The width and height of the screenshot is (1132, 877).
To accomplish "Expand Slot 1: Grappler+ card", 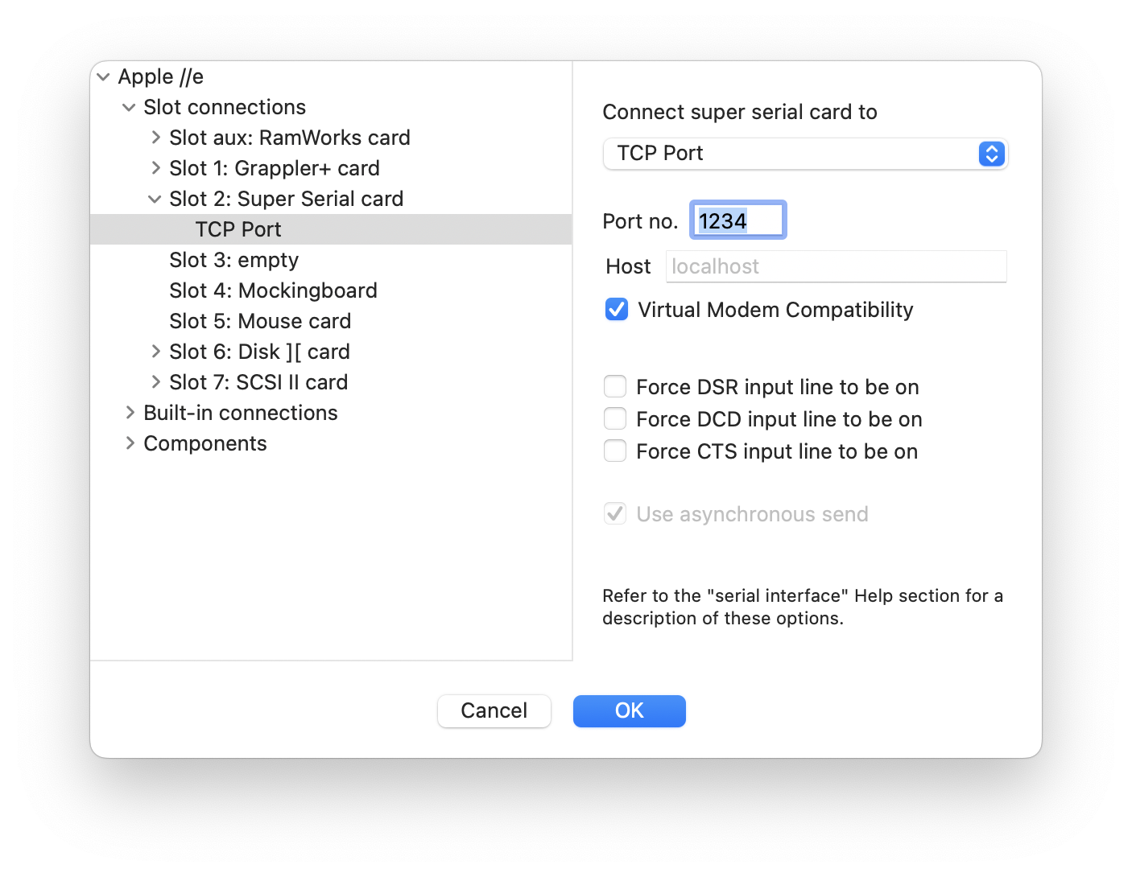I will 155,169.
